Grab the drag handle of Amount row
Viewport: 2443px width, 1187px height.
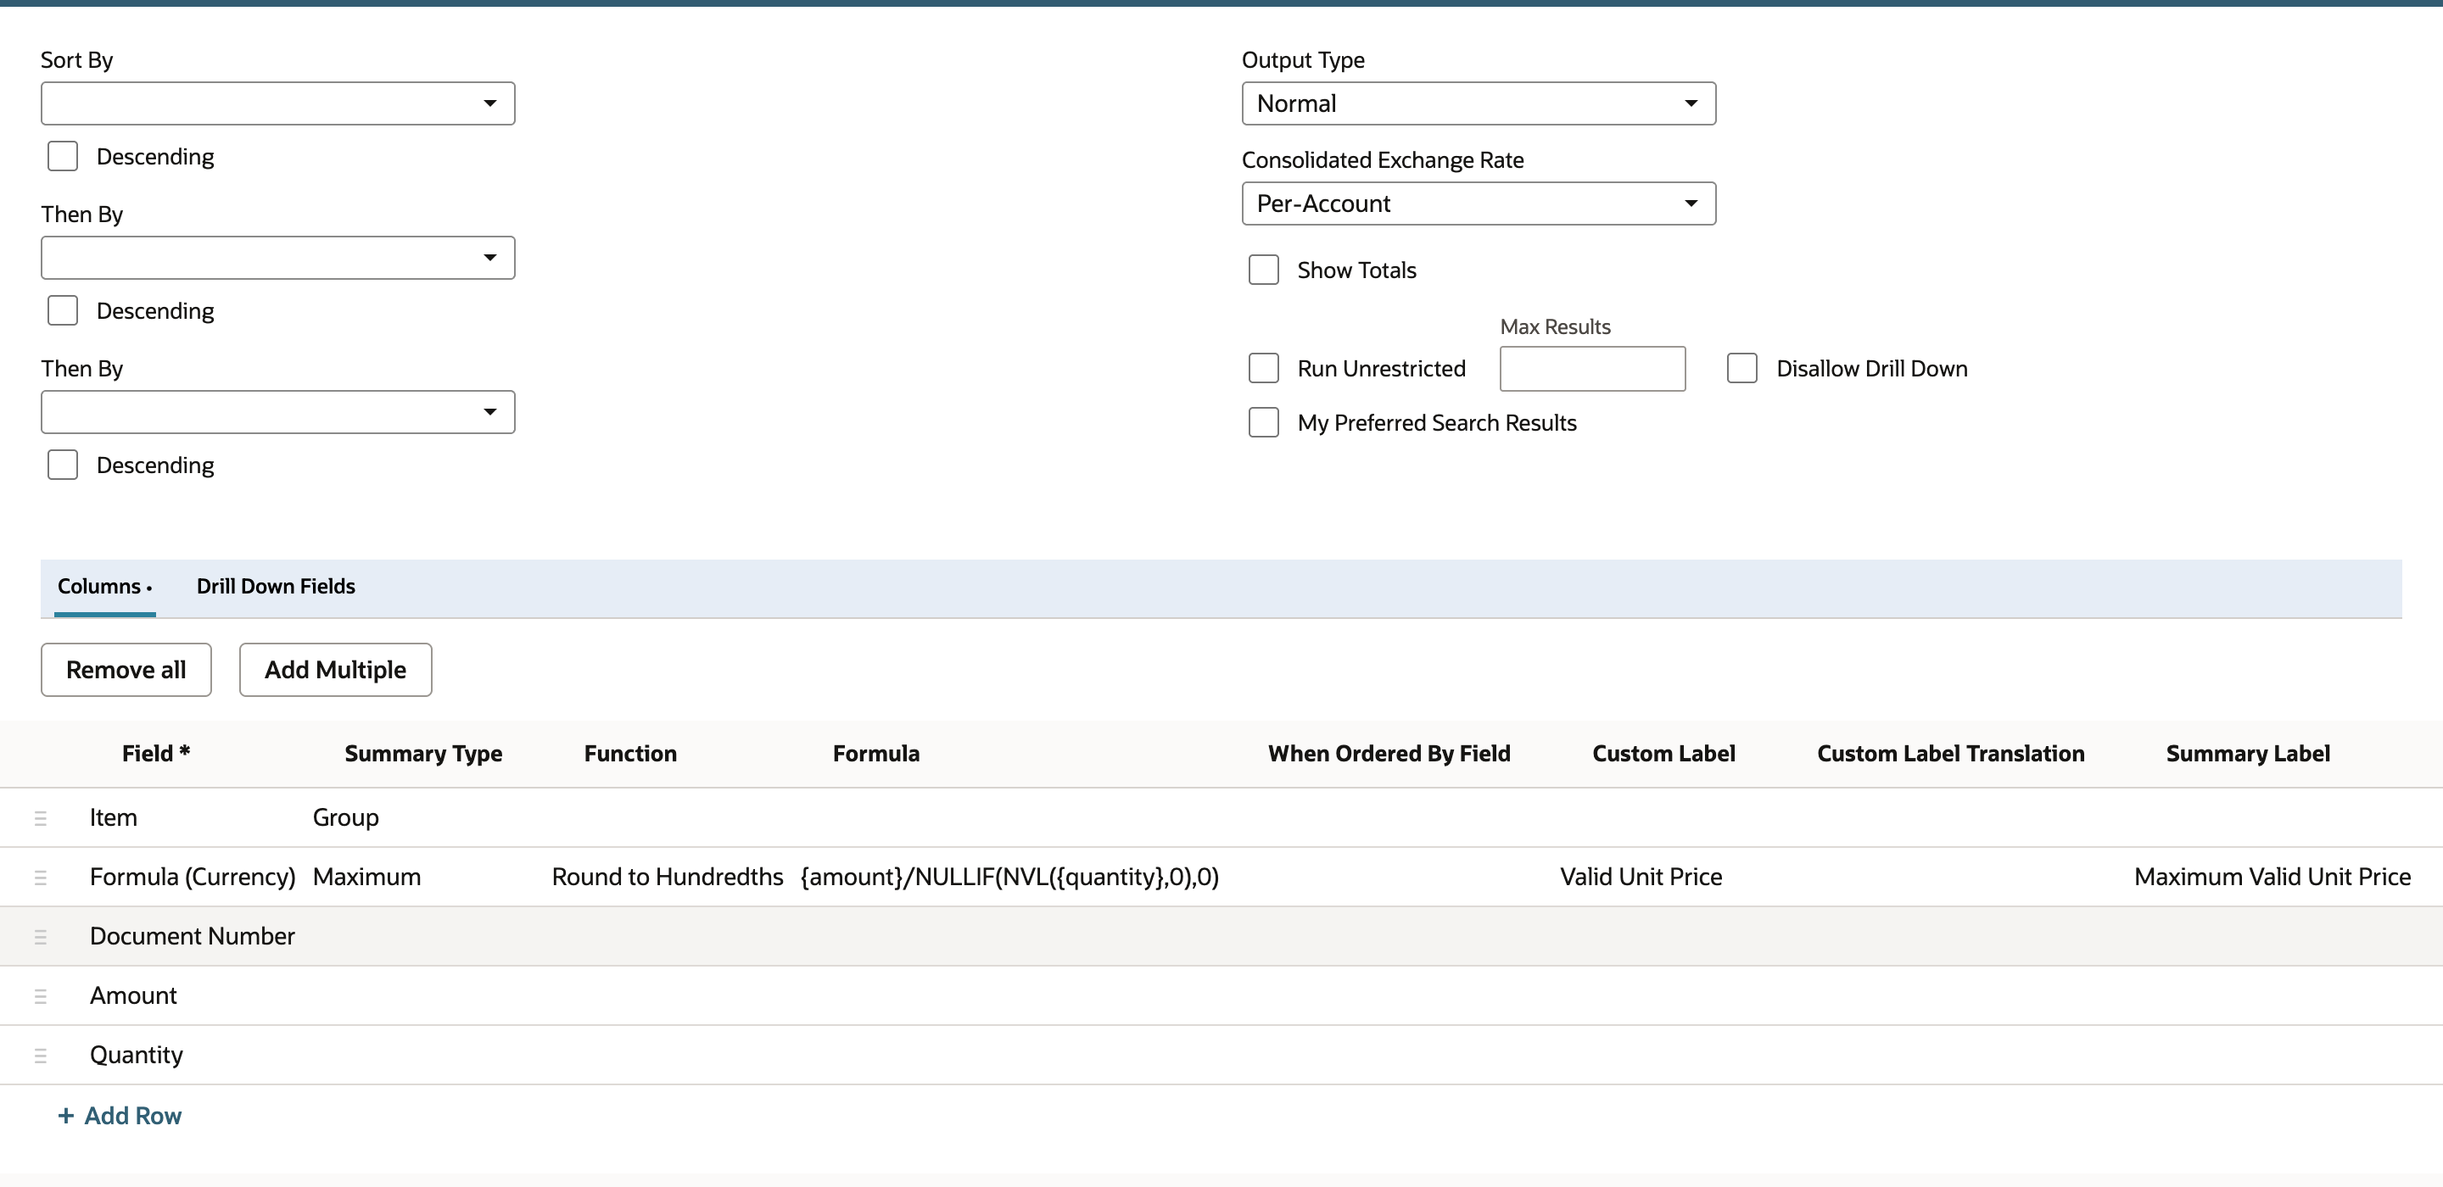[x=40, y=996]
